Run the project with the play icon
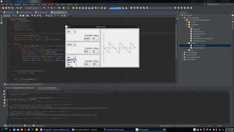This screenshot has width=234, height=132. [55, 8]
